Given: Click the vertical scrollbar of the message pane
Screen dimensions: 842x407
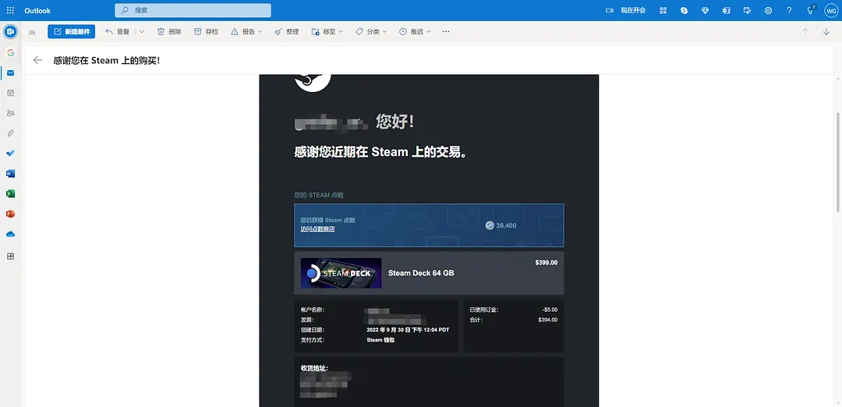Looking at the screenshot, I should pos(838,162).
